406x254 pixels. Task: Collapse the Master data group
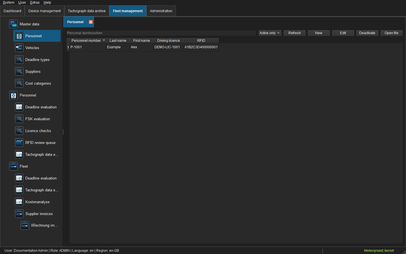tap(14, 24)
